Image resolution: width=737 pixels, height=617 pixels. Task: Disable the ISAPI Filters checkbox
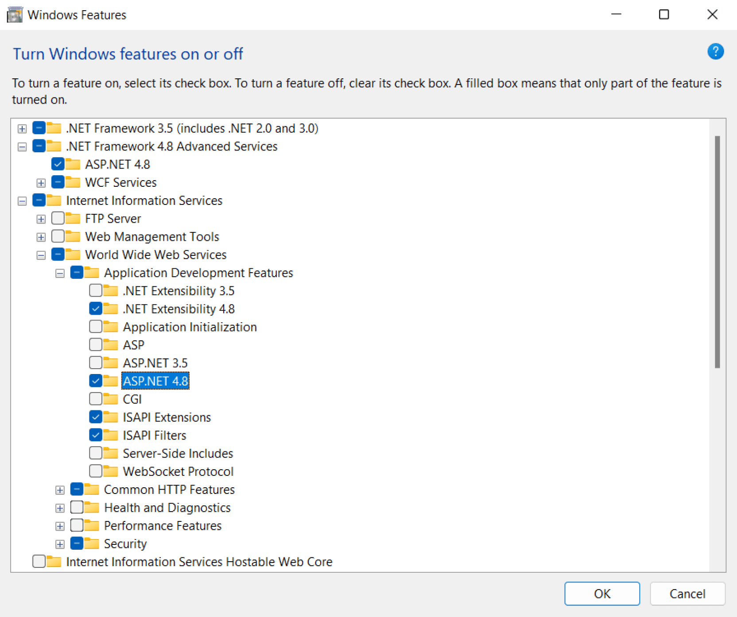[x=96, y=435]
